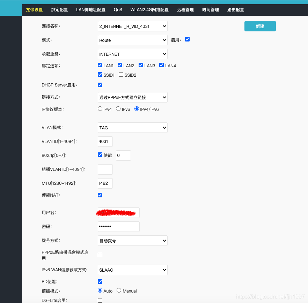Open the WLAN2.4G网络配置 tab
The height and width of the screenshot is (303, 308).
[149, 10]
